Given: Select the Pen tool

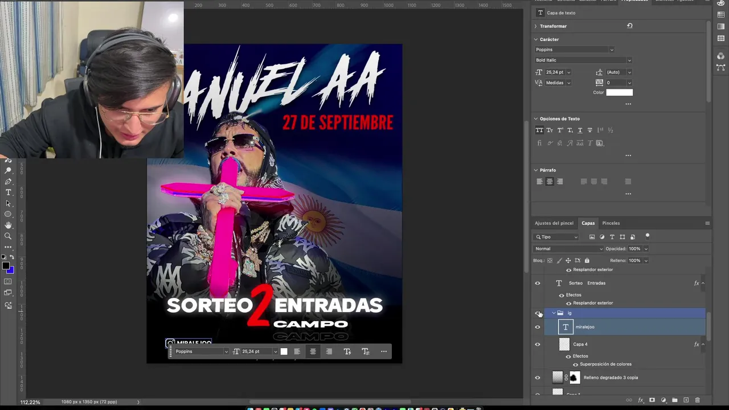Looking at the screenshot, I should (x=8, y=182).
